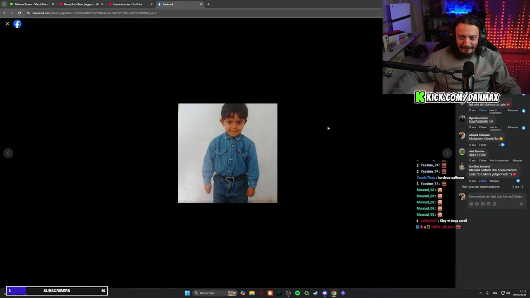530x298 pixels.
Task: Click the Mariem Sellami mention in the comment
Action: 480,170
